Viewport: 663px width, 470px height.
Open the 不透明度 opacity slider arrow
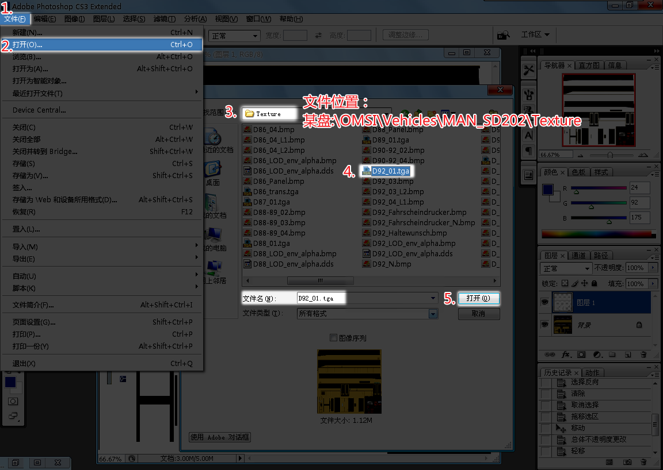click(654, 268)
